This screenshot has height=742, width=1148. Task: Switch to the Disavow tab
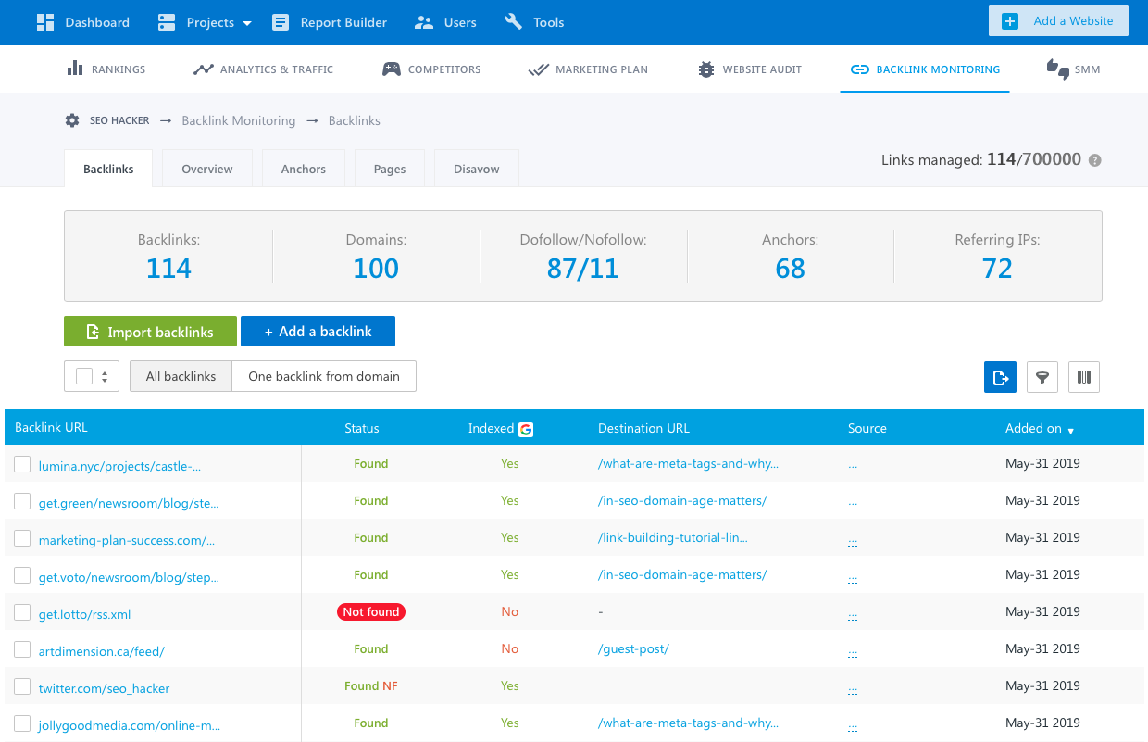click(476, 169)
